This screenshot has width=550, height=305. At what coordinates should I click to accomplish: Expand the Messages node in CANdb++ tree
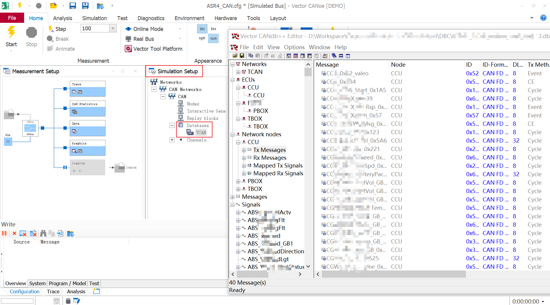[x=232, y=197]
